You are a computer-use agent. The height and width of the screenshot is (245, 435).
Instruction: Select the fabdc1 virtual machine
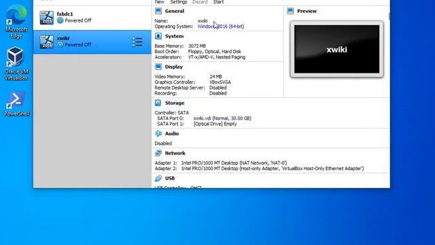click(x=92, y=18)
